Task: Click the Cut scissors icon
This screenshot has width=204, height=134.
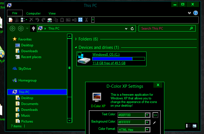Action: coord(86,20)
